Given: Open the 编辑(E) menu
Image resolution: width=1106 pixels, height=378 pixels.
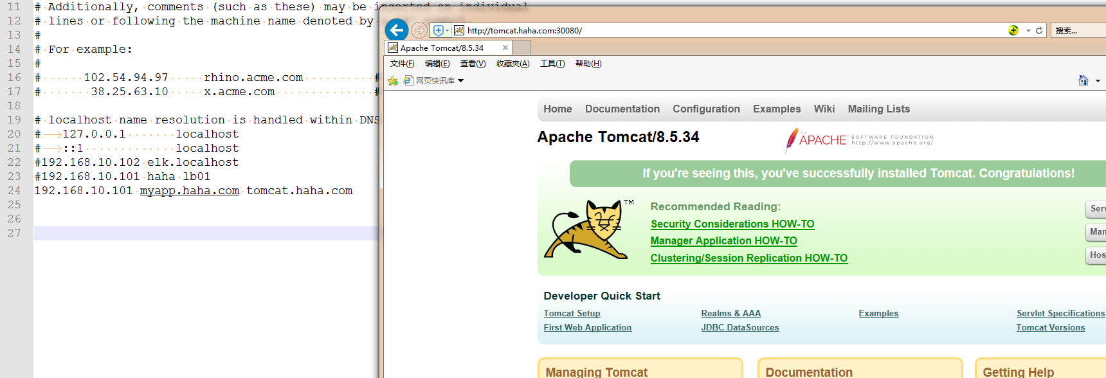Looking at the screenshot, I should click(437, 64).
